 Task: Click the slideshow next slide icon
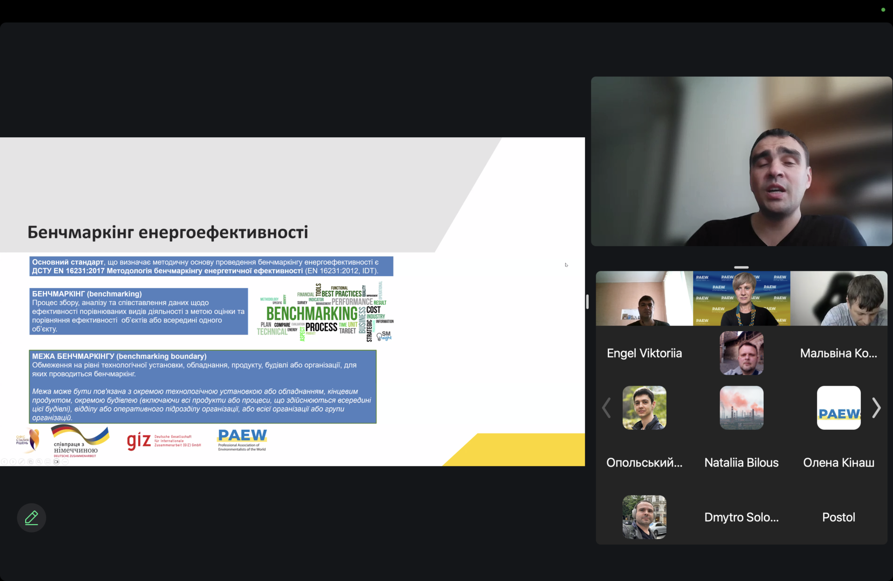[13, 462]
